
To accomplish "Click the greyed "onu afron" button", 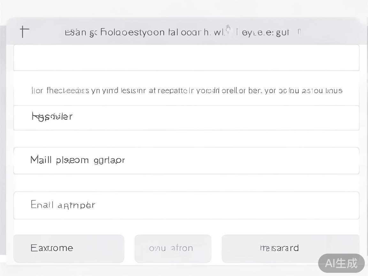I will (x=173, y=249).
